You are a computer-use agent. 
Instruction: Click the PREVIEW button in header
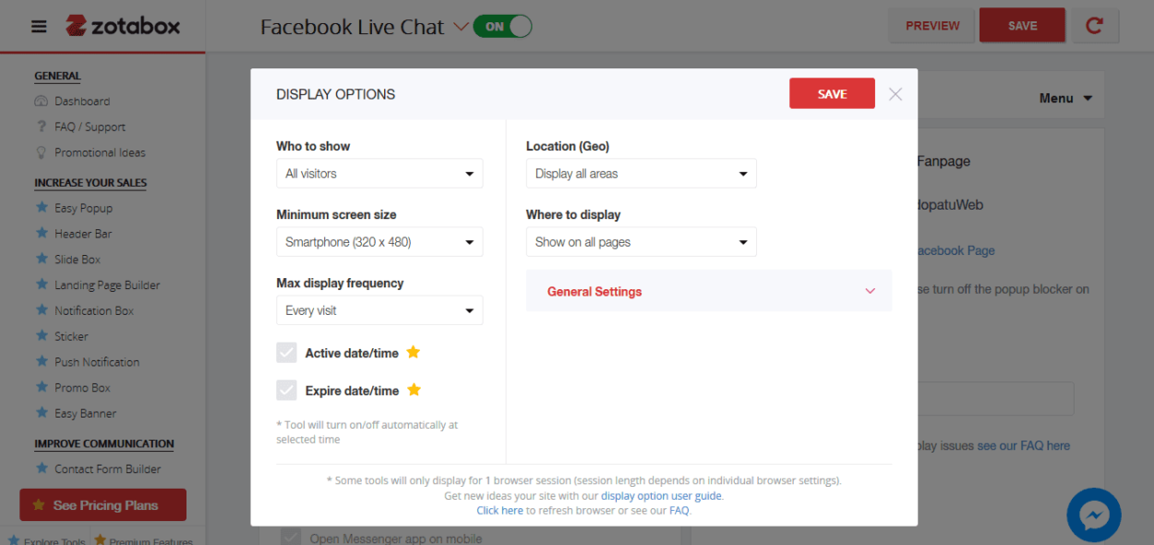(x=932, y=26)
